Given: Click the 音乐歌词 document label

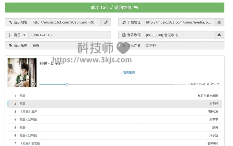Looking at the screenshot, I should pos(131,35).
